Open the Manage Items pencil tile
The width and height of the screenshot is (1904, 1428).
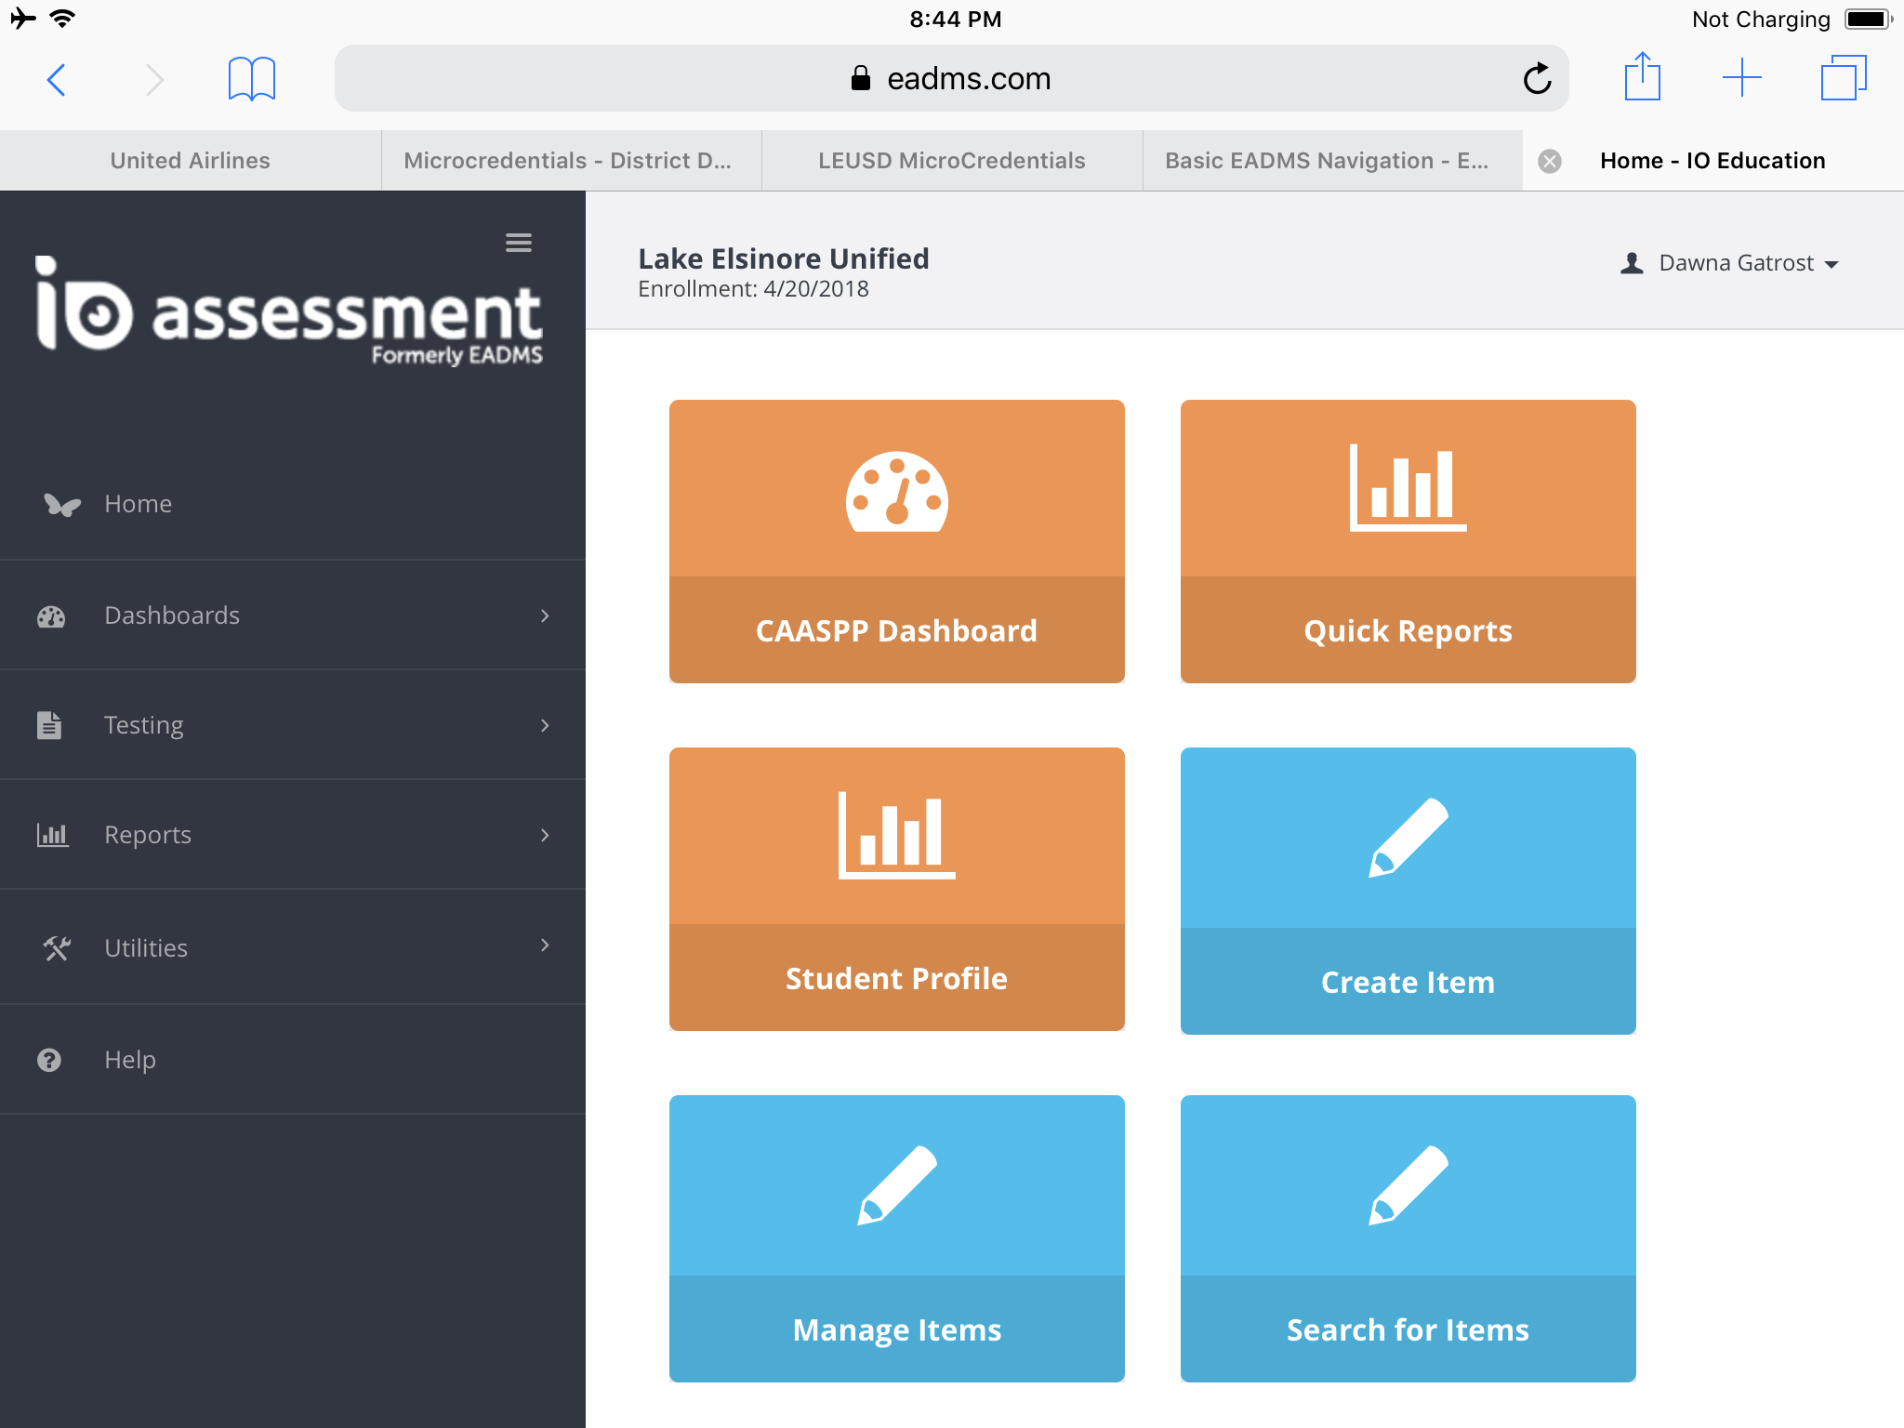click(896, 1238)
